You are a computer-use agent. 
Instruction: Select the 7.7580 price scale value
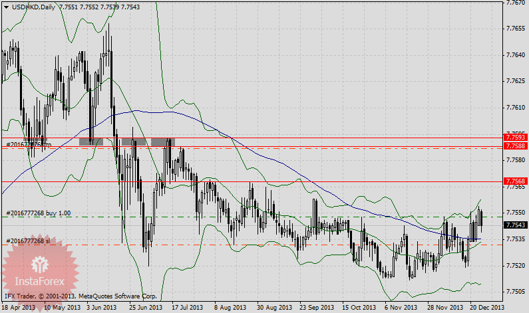516,159
